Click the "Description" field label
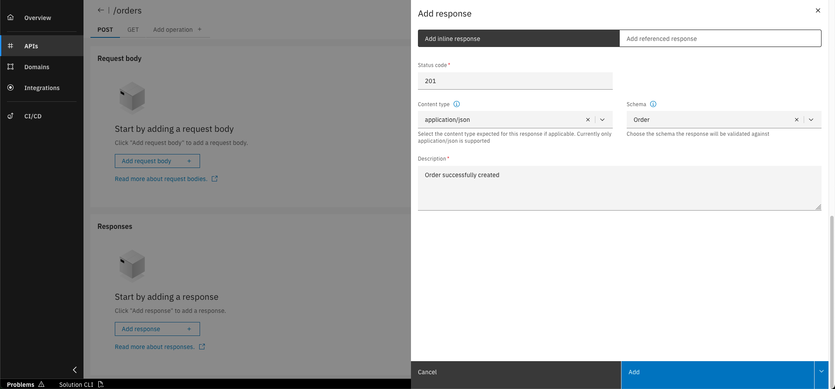Viewport: 835px width, 389px height. 432,159
